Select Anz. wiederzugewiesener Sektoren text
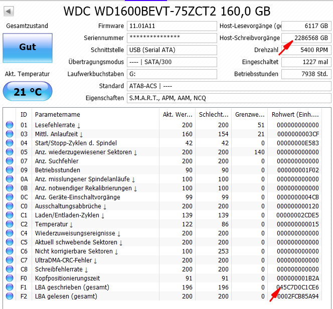The height and width of the screenshot is (309, 333). (83, 152)
